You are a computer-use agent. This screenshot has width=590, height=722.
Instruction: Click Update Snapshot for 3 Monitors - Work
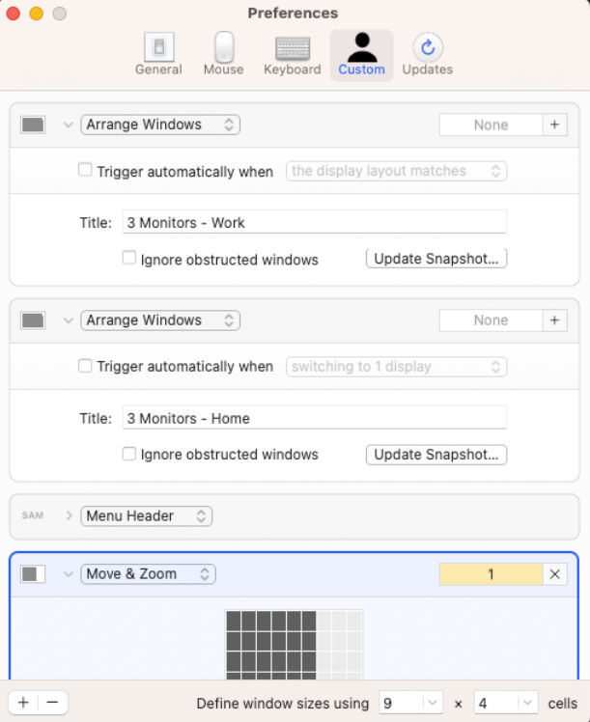[436, 259]
